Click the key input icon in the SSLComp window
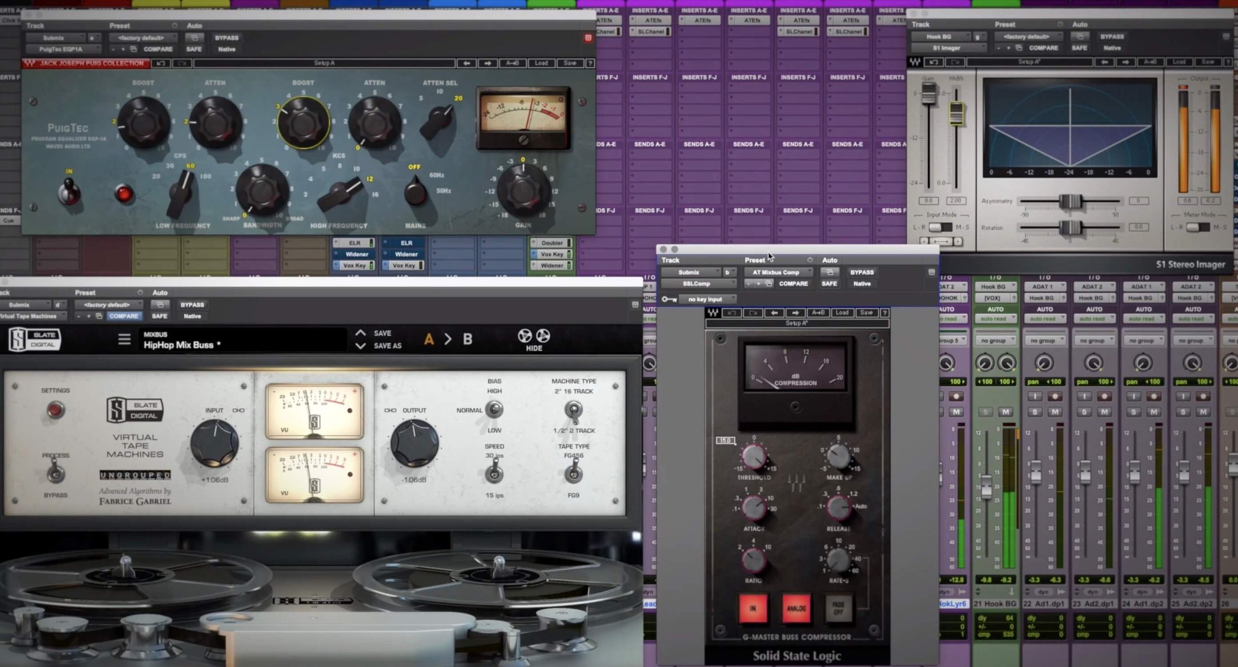Screen dimensions: 1238x667 click(669, 299)
